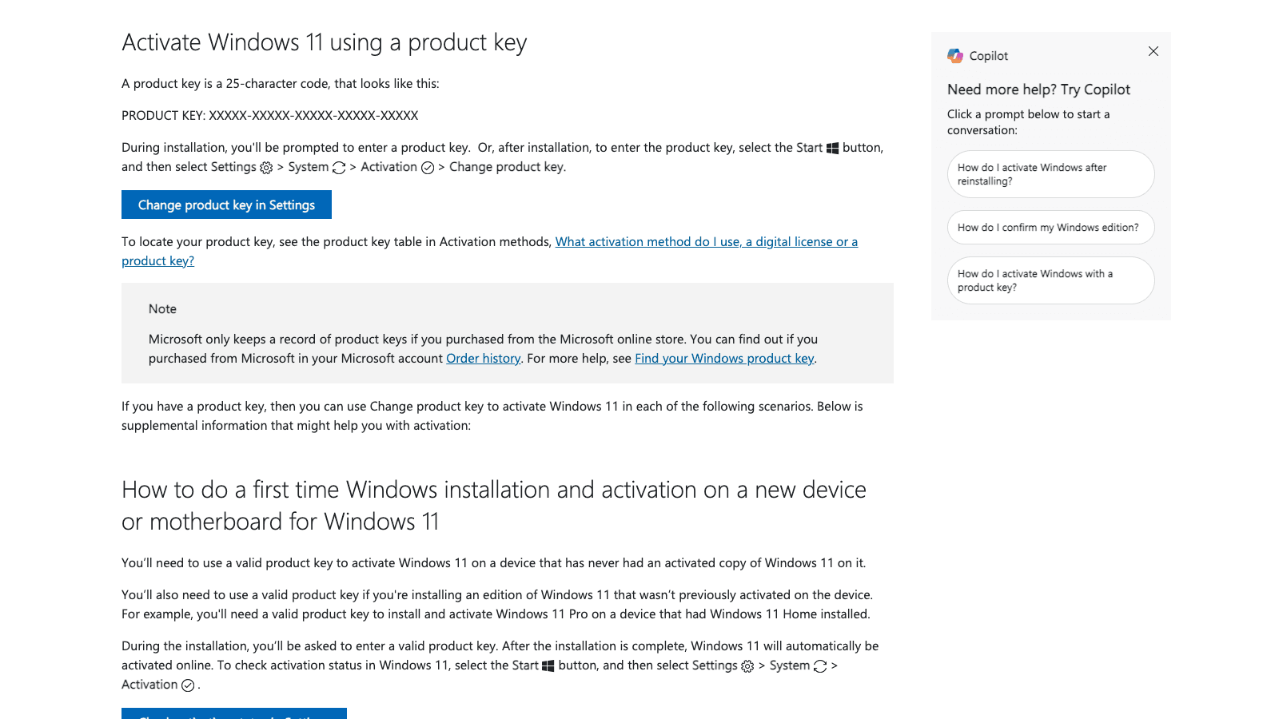The image size is (1279, 719).
Task: Click the System refresh icon in first paragraph
Action: point(339,168)
